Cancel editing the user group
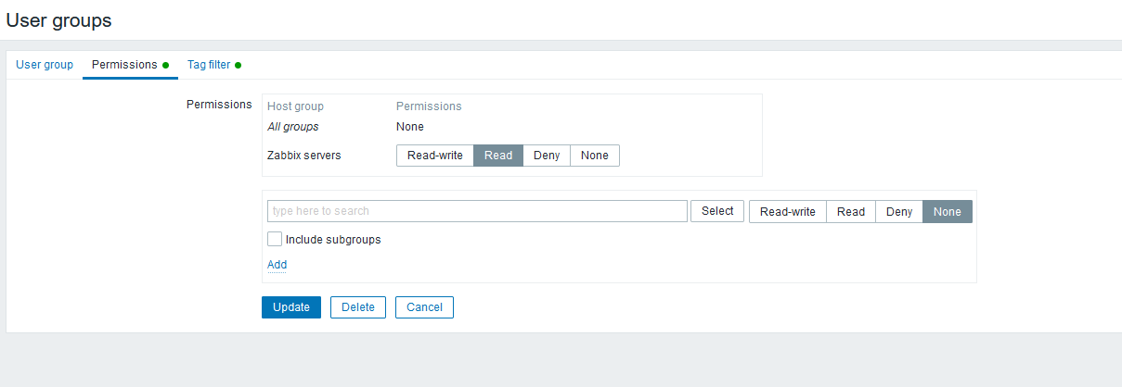The image size is (1122, 387). coord(424,307)
